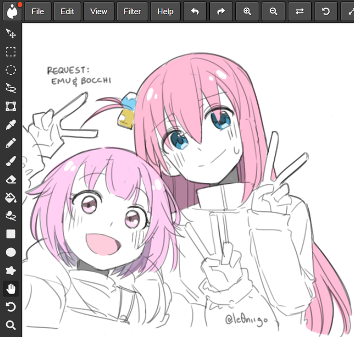
Task: Select the Zoom magnifier tool in sidebar
Action: pos(11,325)
